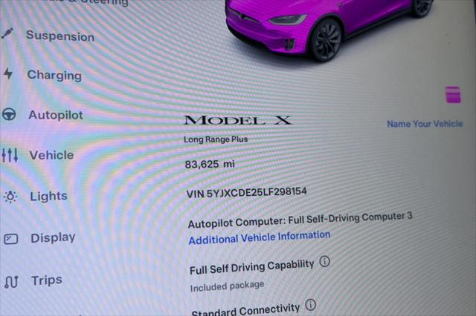This screenshot has height=316, width=476.
Task: Click the Suspension shock absorber icon
Action: (7, 33)
